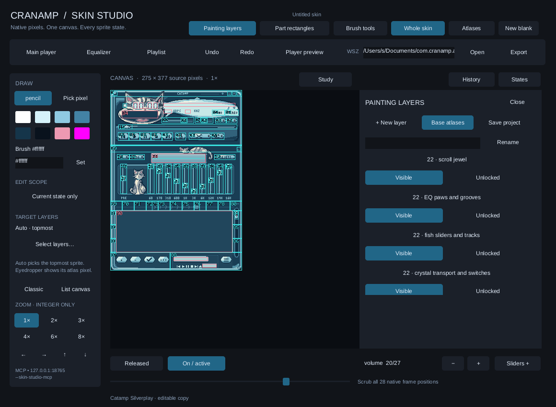
Task: Lock the EQ paws and grooves layer
Action: (x=487, y=215)
